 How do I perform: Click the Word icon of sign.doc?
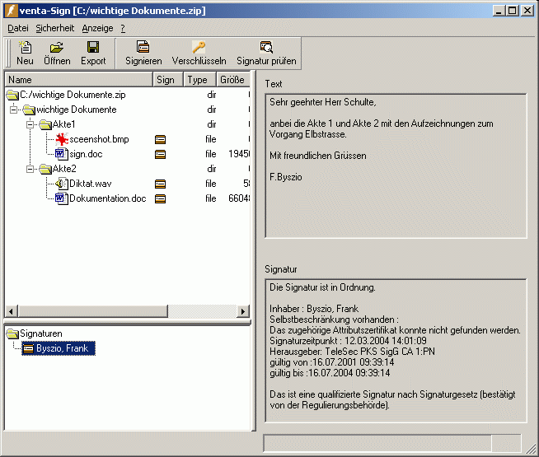click(x=62, y=154)
